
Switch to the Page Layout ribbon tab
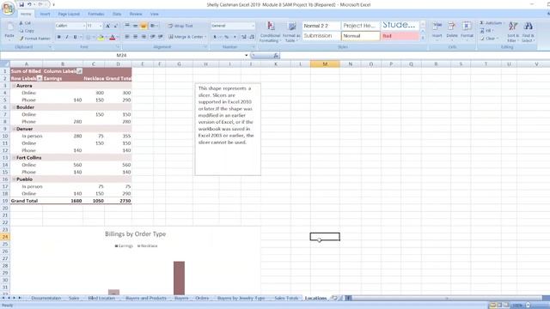click(69, 14)
